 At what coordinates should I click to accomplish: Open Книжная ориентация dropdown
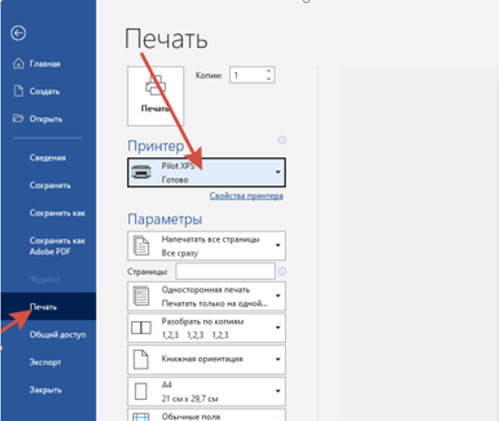pos(207,360)
